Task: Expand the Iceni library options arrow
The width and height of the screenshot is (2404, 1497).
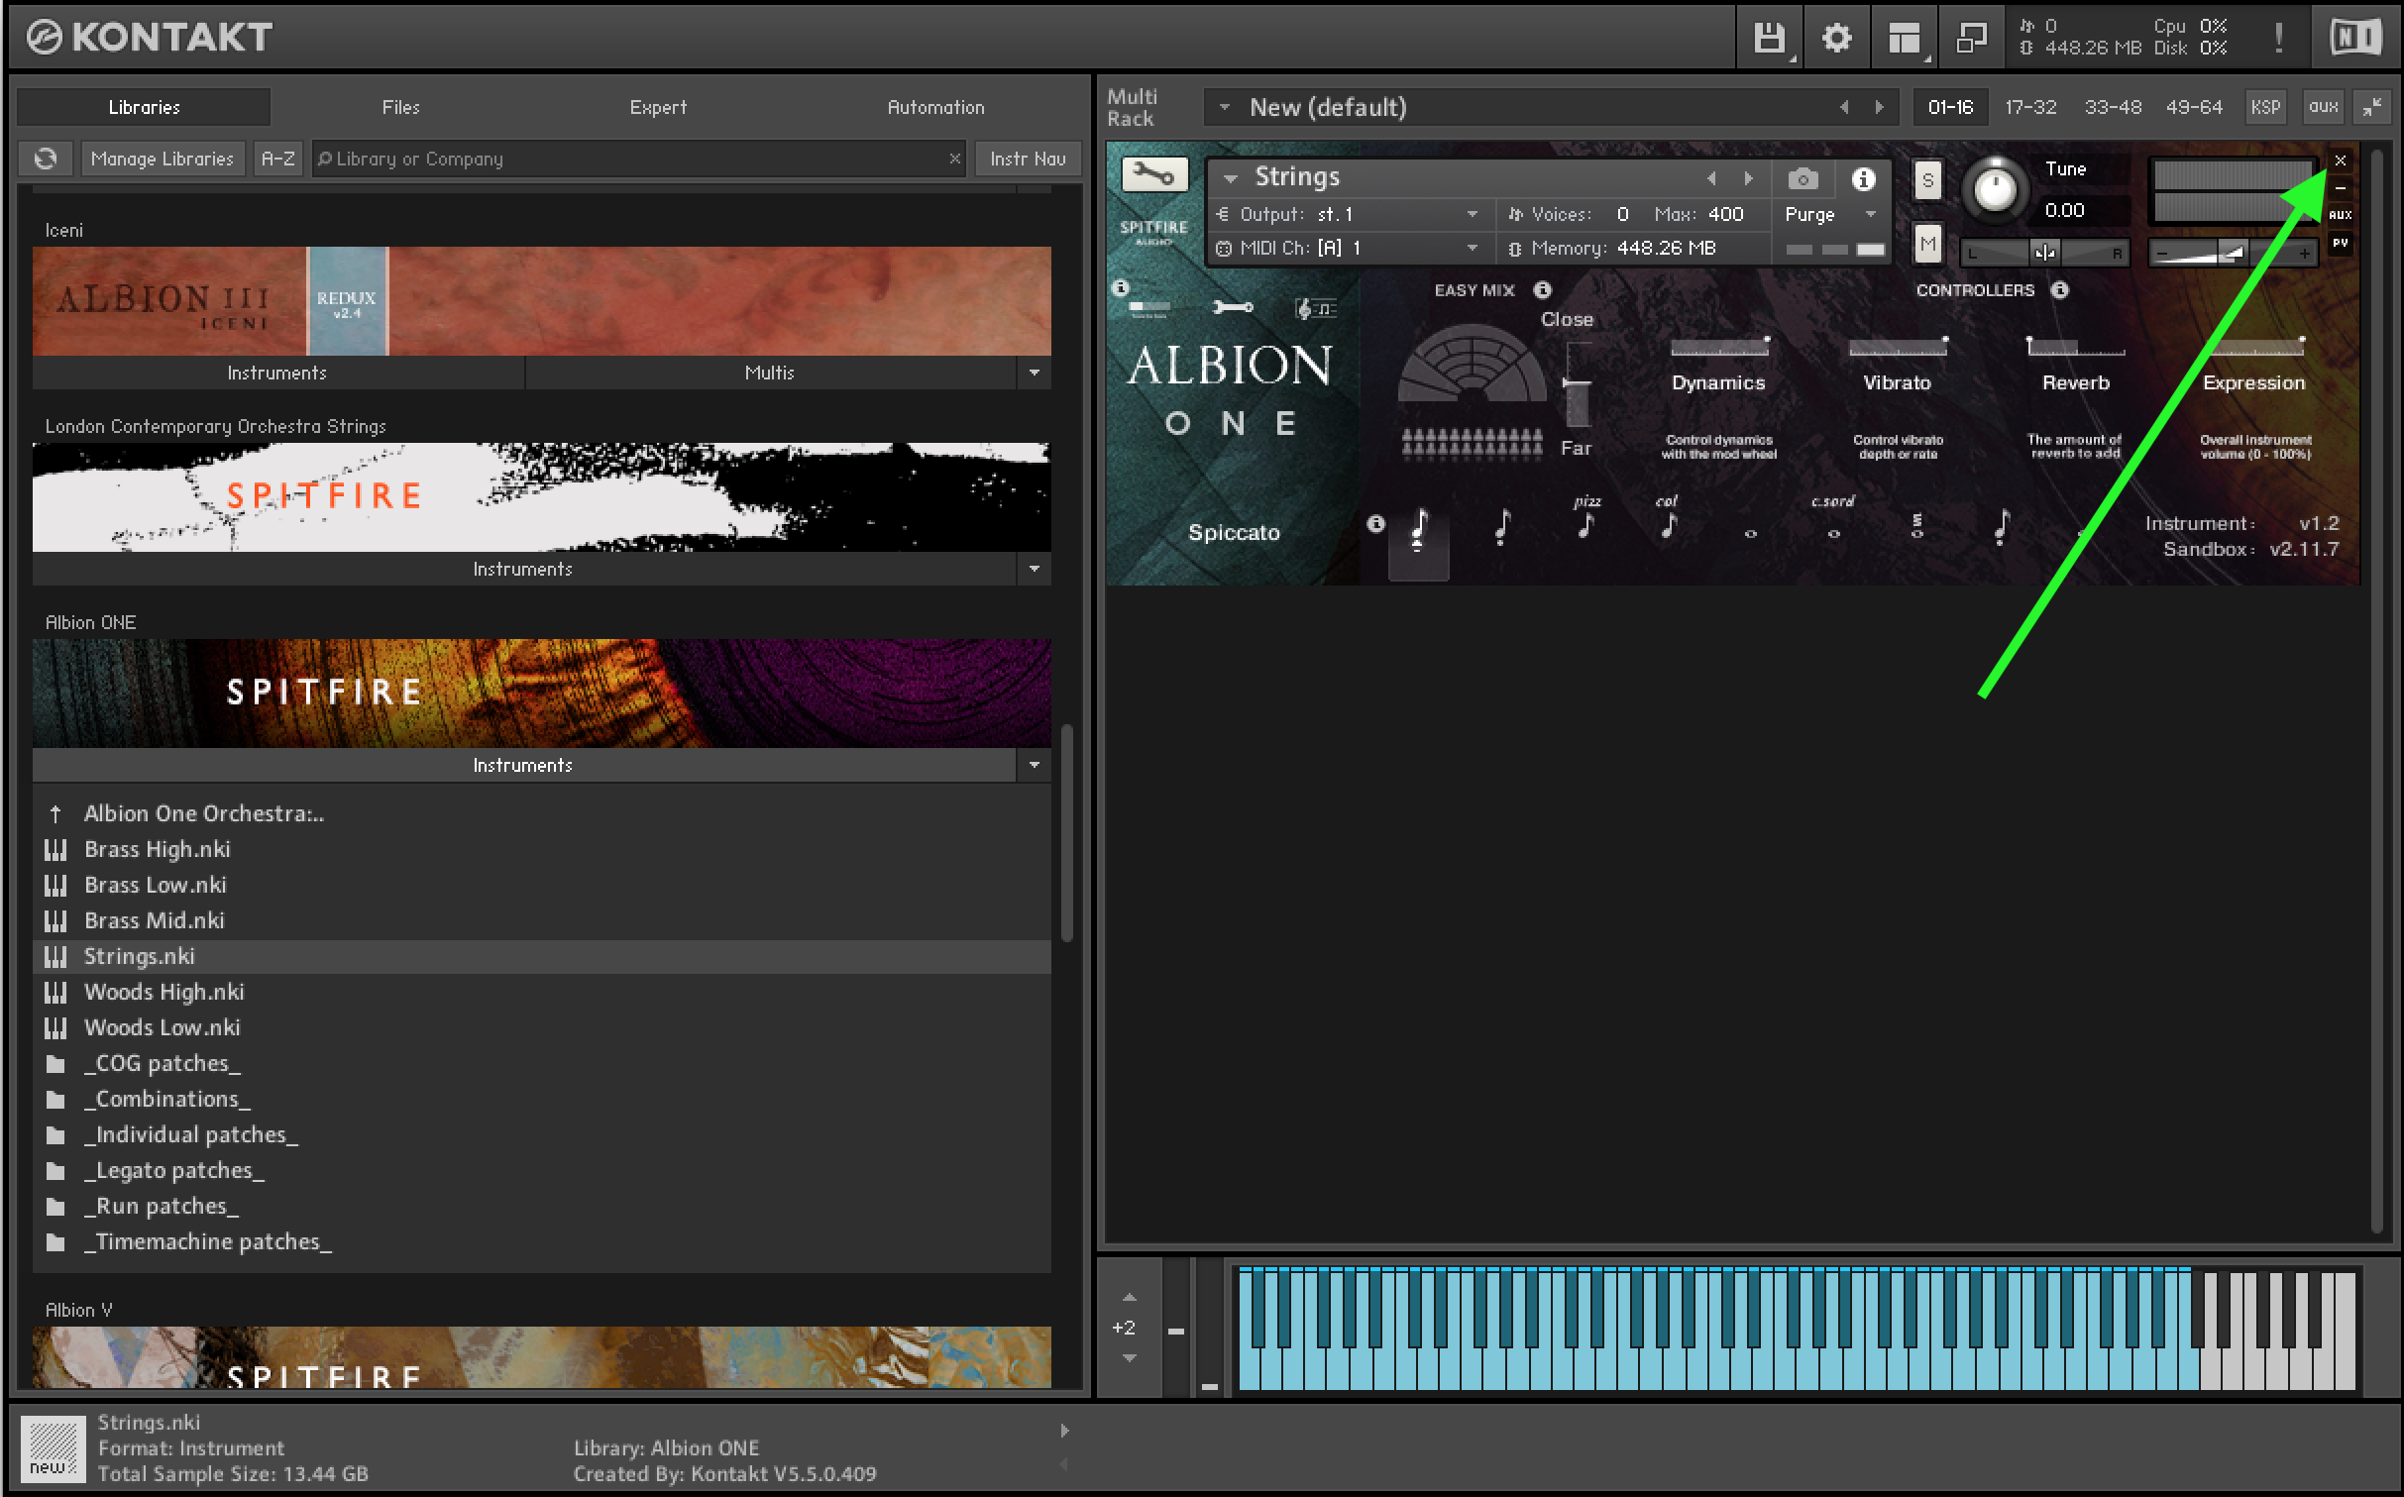Action: click(x=1034, y=374)
